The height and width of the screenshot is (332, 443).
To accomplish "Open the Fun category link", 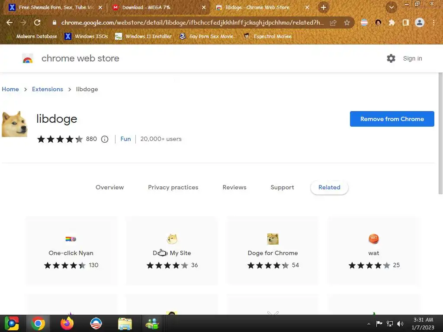I will [126, 139].
